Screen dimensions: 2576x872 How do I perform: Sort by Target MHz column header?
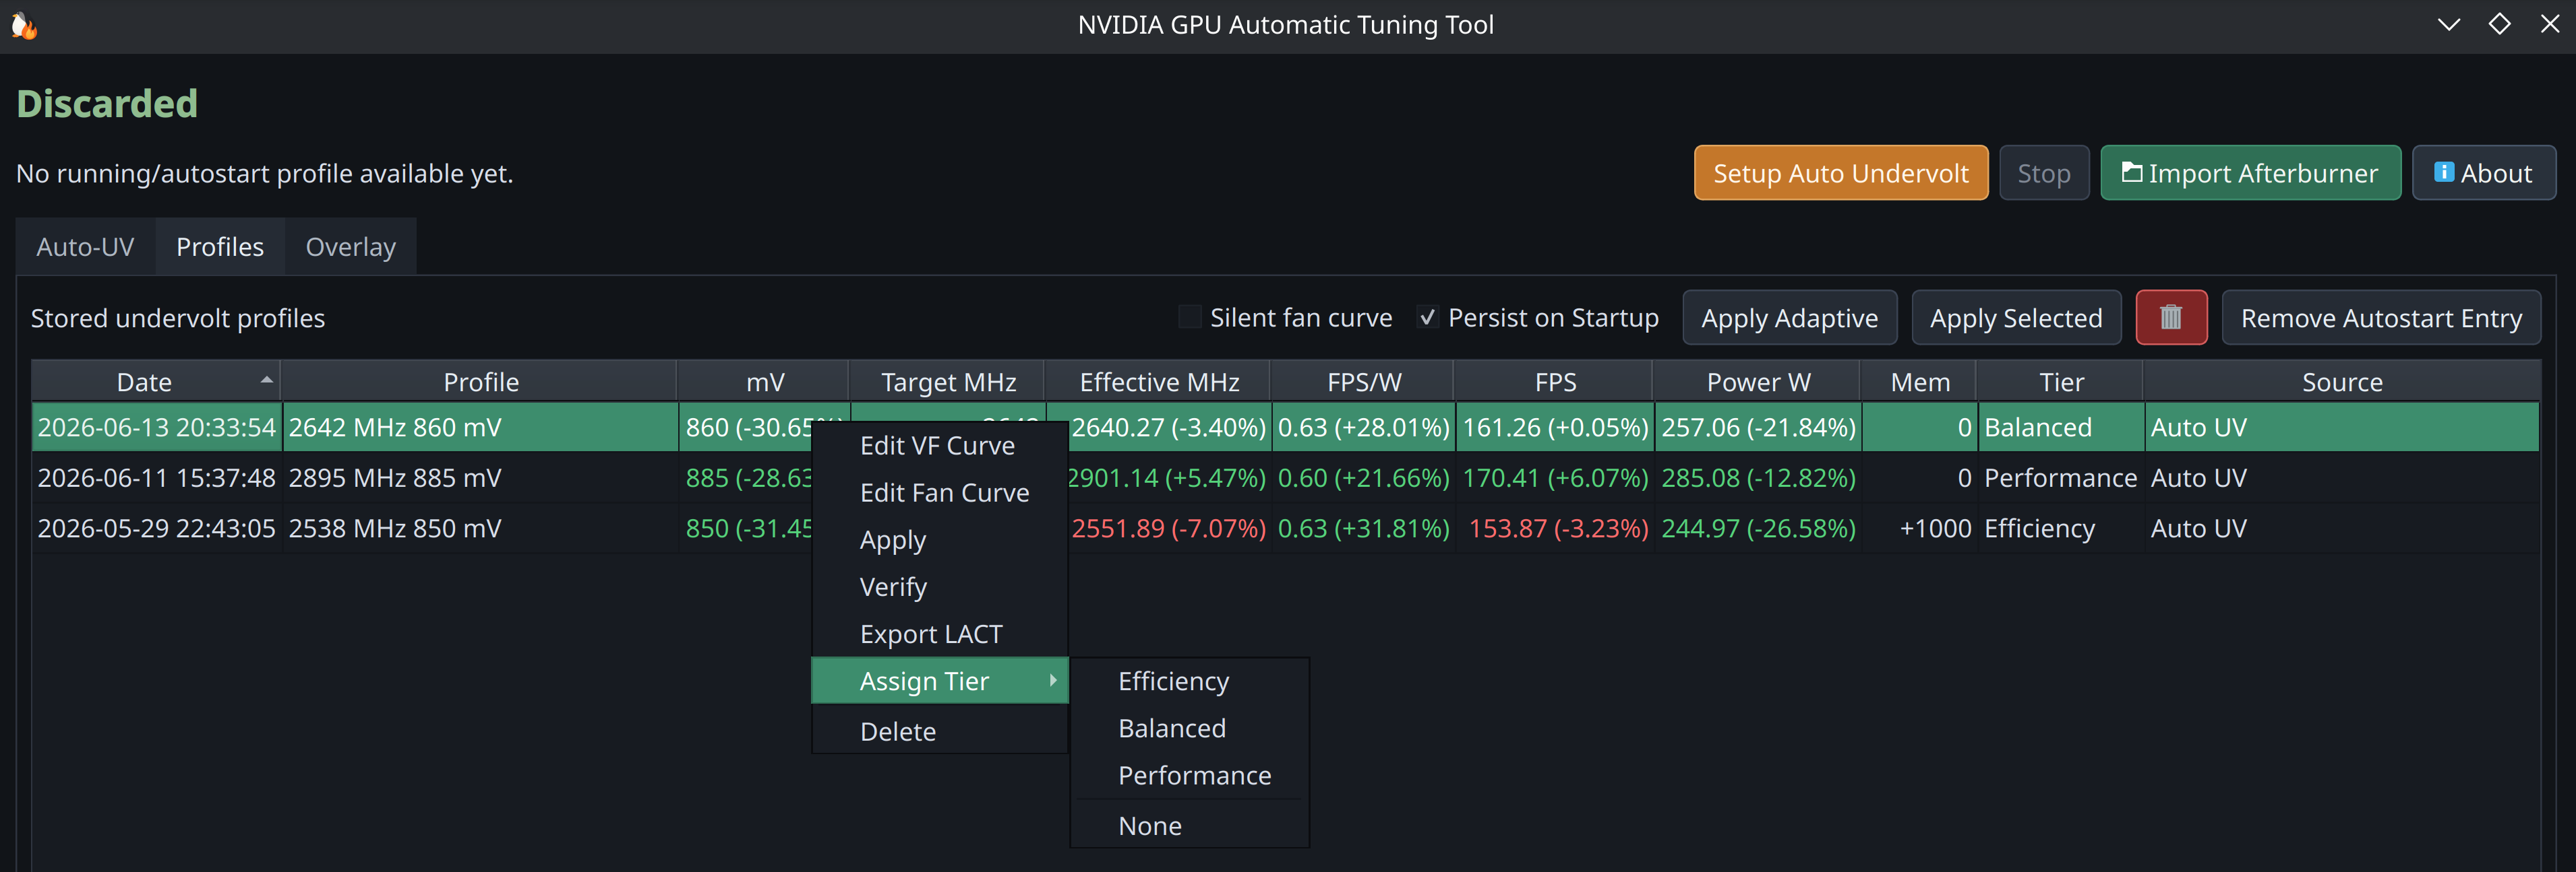tap(948, 382)
